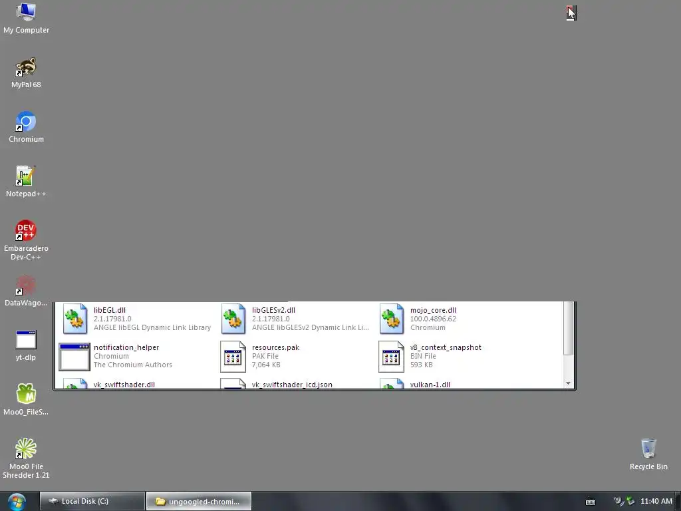The width and height of the screenshot is (681, 511).
Task: Open Embarcadero Dev-C++ shortcut
Action: coord(26,240)
